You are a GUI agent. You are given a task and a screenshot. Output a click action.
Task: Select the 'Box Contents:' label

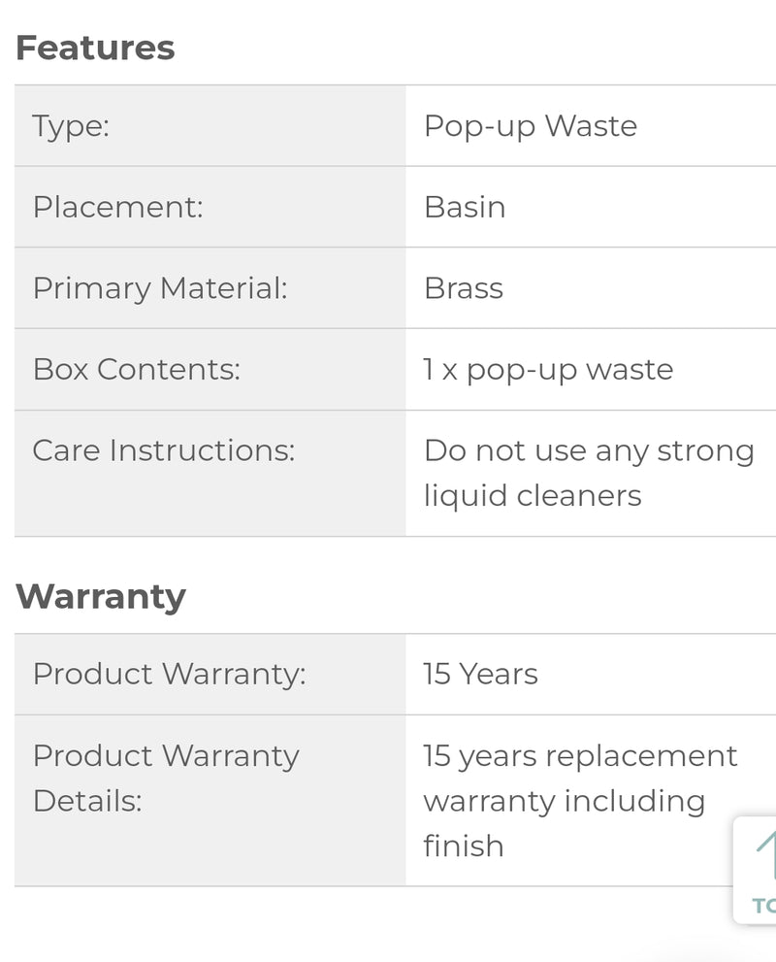pyautogui.click(x=136, y=370)
